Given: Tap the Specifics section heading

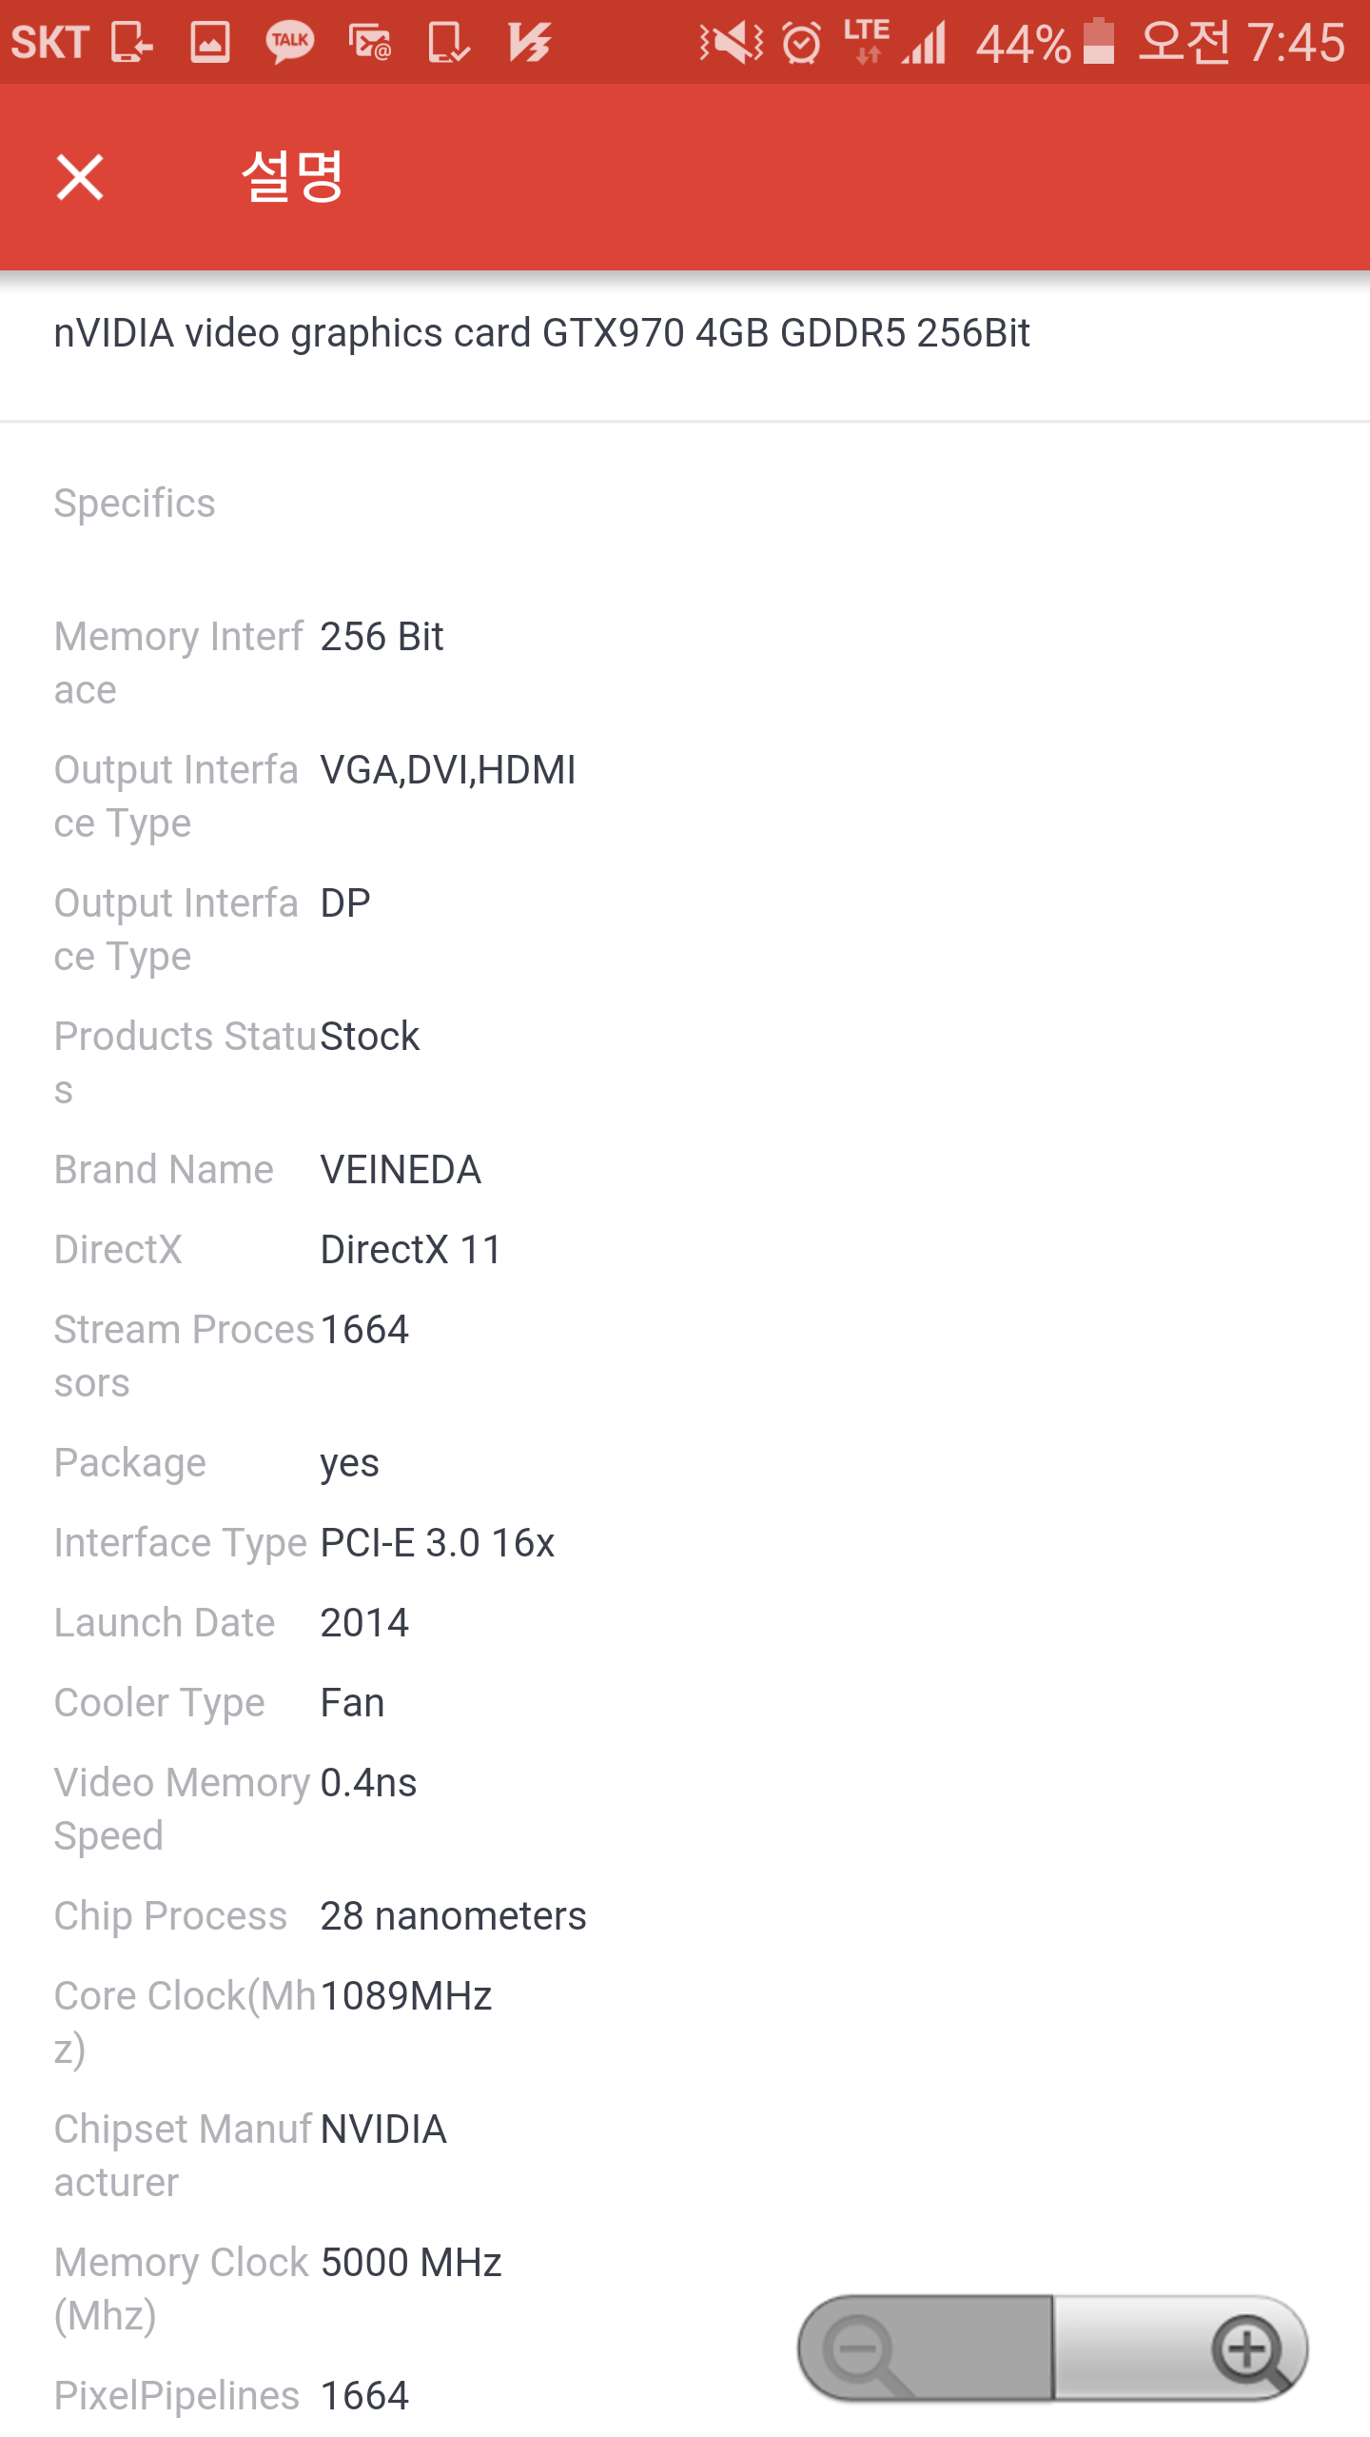Looking at the screenshot, I should 134,503.
